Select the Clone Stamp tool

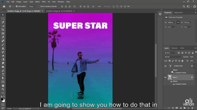[x=3, y=48]
